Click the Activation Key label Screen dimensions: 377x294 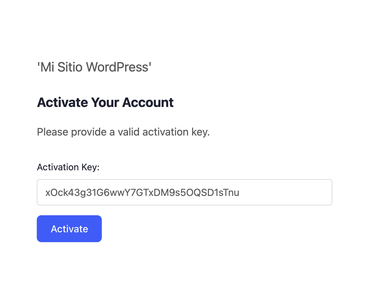[x=68, y=167]
